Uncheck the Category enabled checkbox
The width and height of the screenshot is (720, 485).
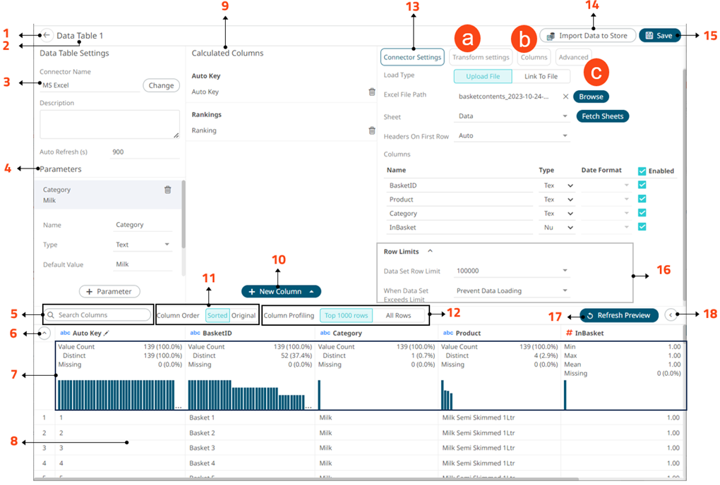pos(642,213)
